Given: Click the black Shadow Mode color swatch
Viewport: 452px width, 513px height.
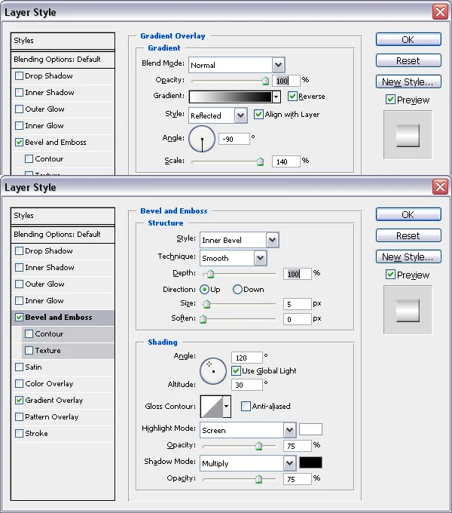Looking at the screenshot, I should (310, 462).
